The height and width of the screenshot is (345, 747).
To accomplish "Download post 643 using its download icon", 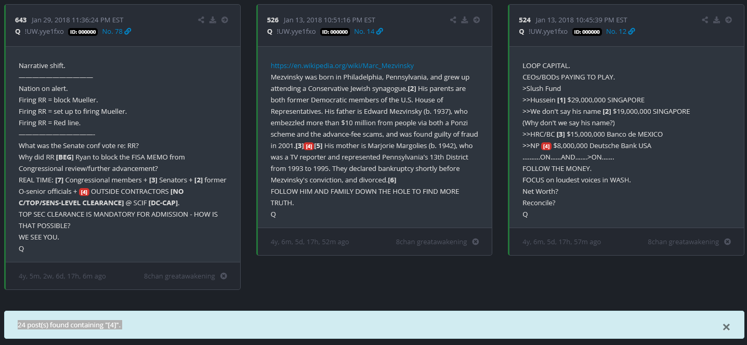I will pyautogui.click(x=213, y=20).
